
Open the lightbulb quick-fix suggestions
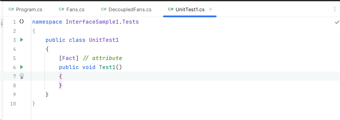22,76
